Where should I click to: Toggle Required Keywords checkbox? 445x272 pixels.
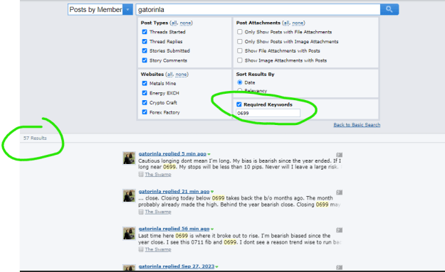[239, 104]
